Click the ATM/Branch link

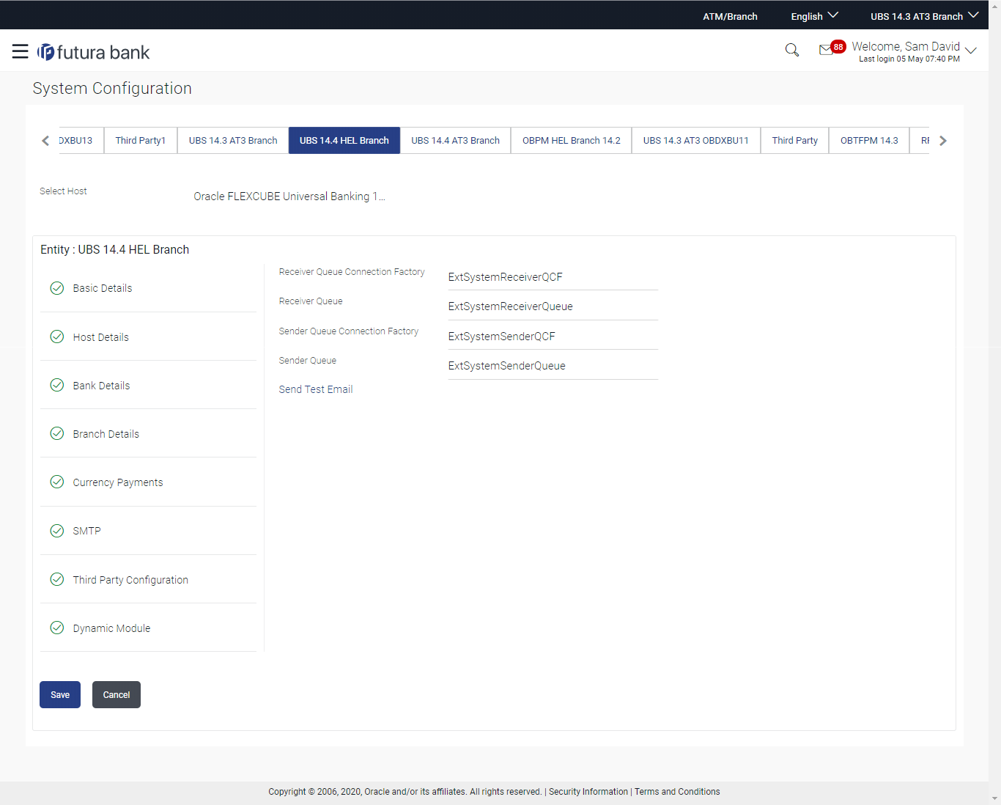[730, 16]
